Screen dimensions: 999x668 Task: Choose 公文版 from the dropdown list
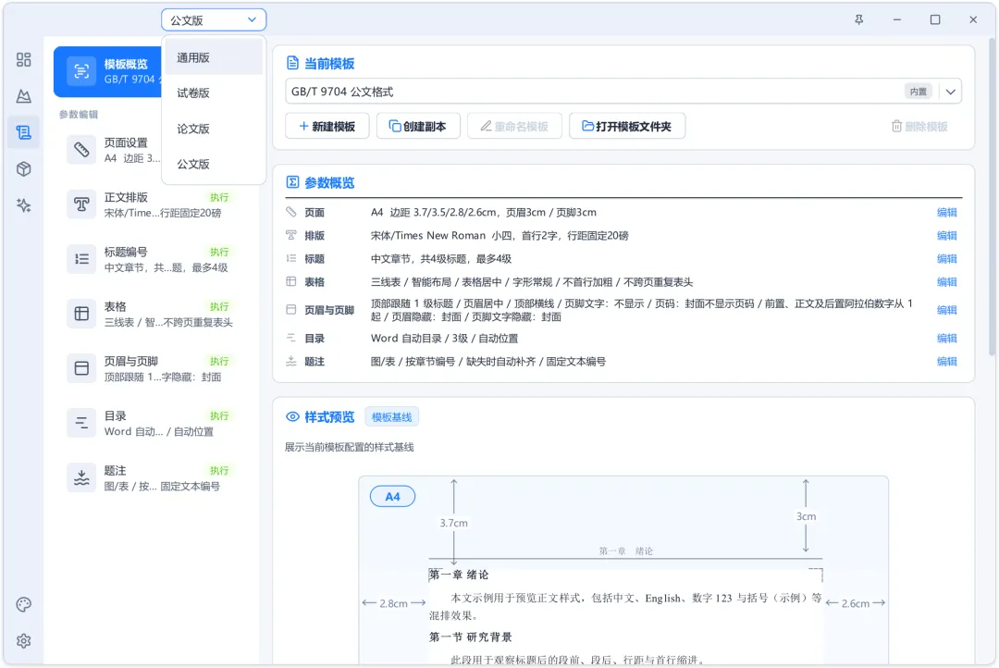(x=214, y=164)
